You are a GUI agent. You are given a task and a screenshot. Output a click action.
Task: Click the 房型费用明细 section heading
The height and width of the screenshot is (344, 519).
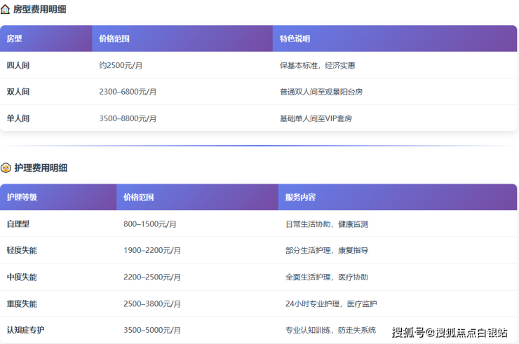click(x=41, y=10)
